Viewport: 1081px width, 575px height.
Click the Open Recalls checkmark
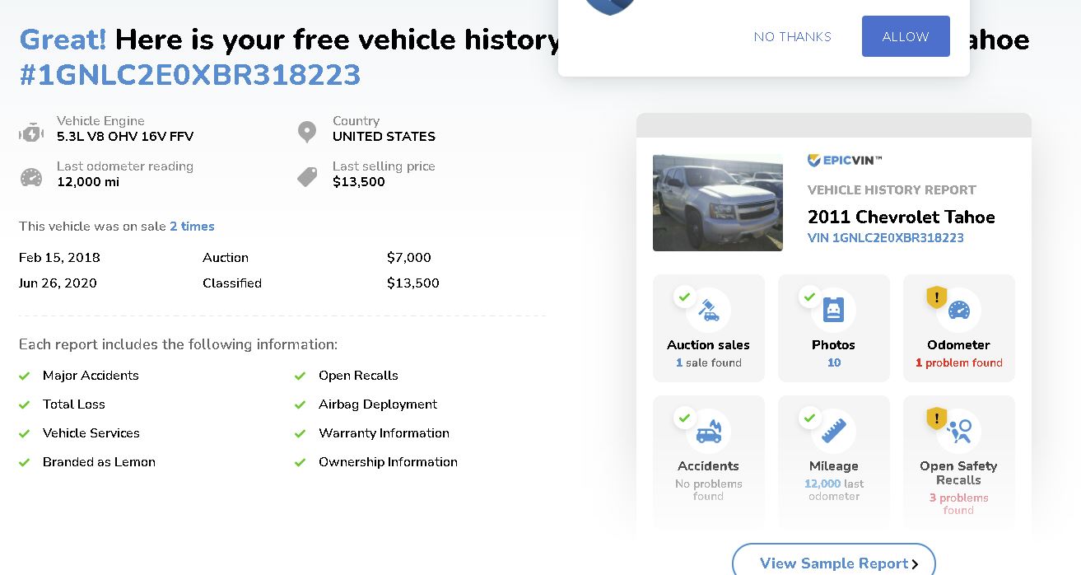point(301,376)
